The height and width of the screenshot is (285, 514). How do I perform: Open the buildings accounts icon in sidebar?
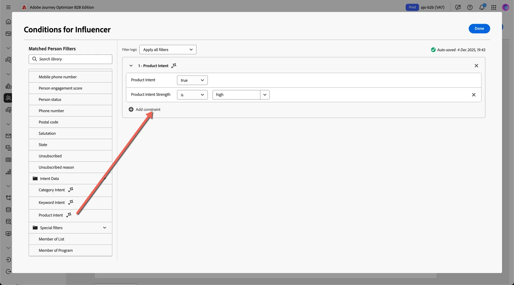(8, 86)
